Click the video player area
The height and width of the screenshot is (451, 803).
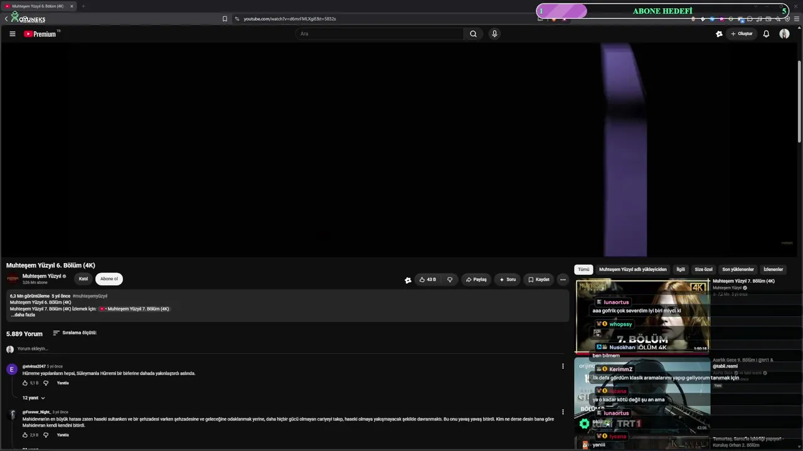point(398,150)
